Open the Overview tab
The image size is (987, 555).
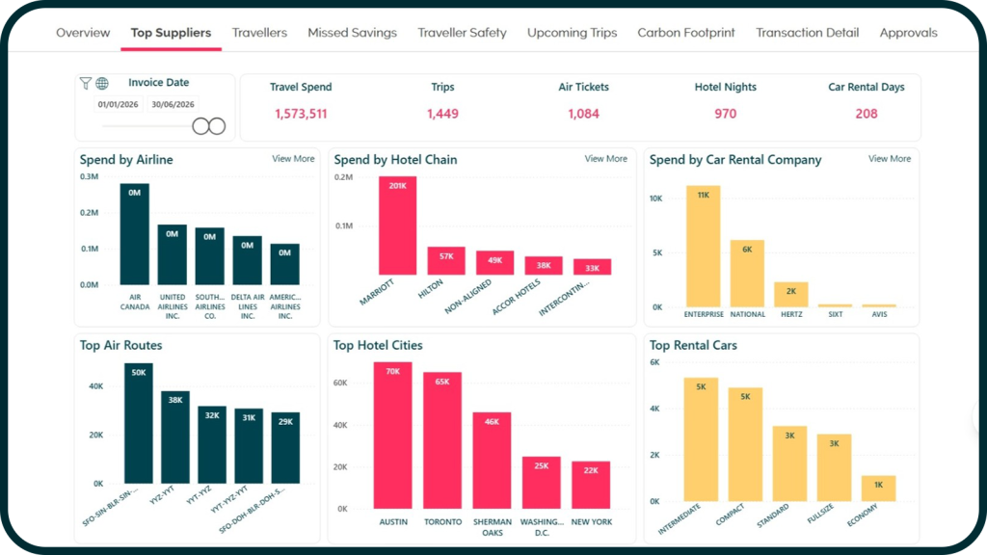pos(83,33)
